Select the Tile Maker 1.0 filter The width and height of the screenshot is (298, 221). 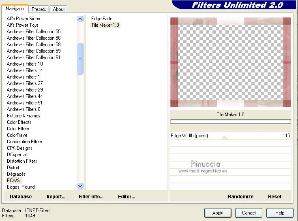click(105, 25)
